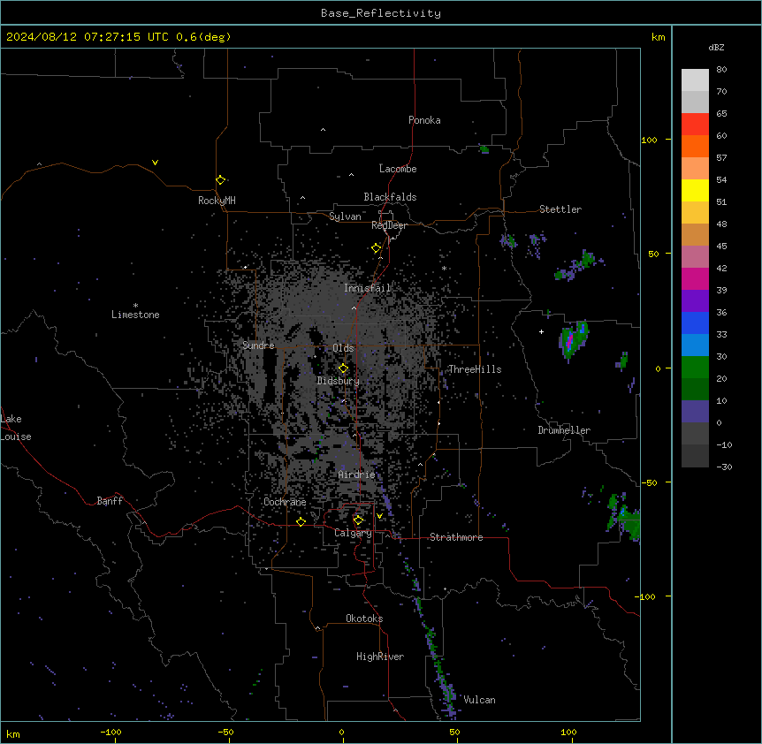
Task: Select the ThreeHills label
Action: pyautogui.click(x=475, y=369)
